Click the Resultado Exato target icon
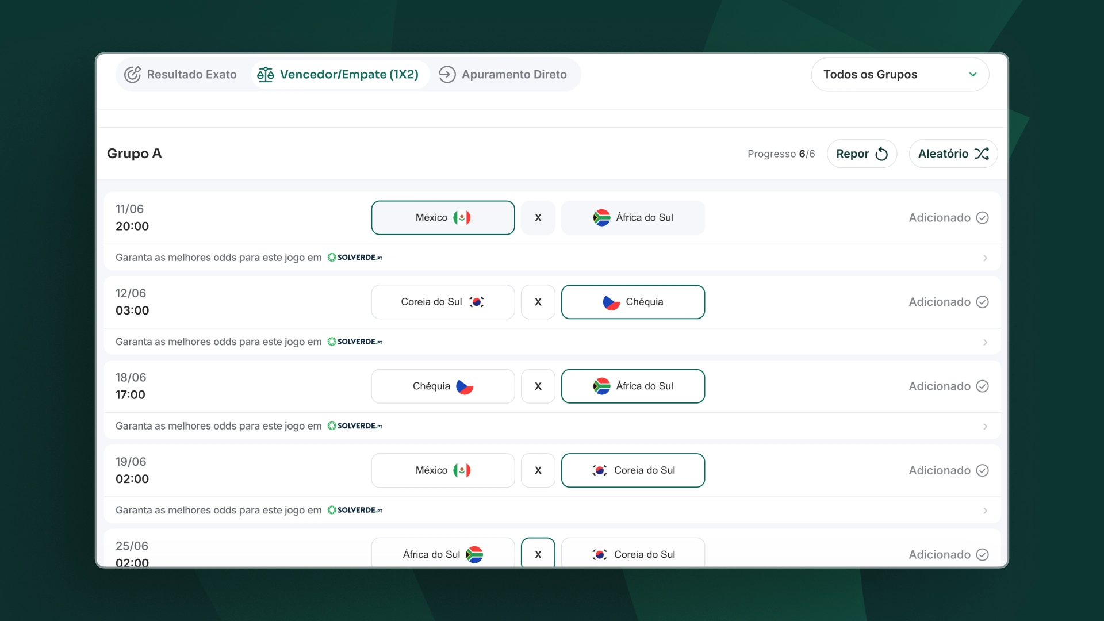Screen dimensions: 1104x621 [133, 75]
